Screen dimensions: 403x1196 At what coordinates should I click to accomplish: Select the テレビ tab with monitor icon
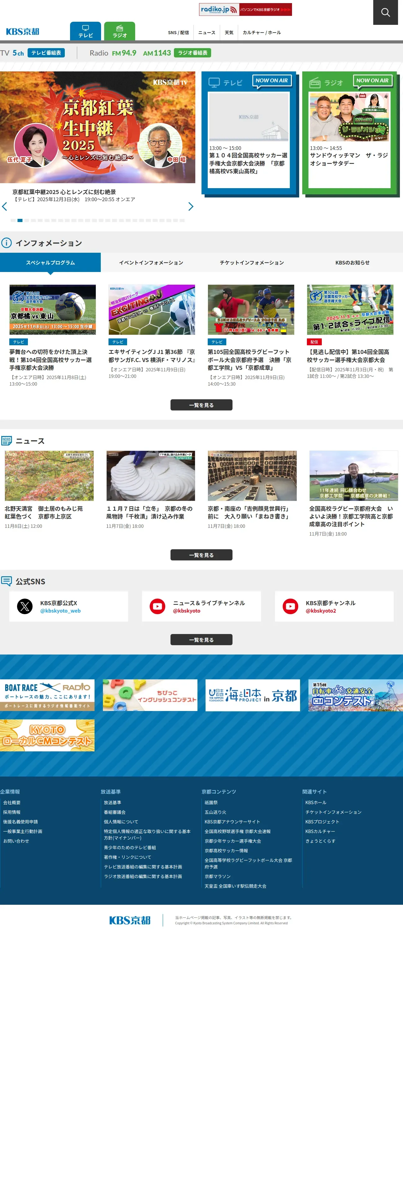pos(85,31)
